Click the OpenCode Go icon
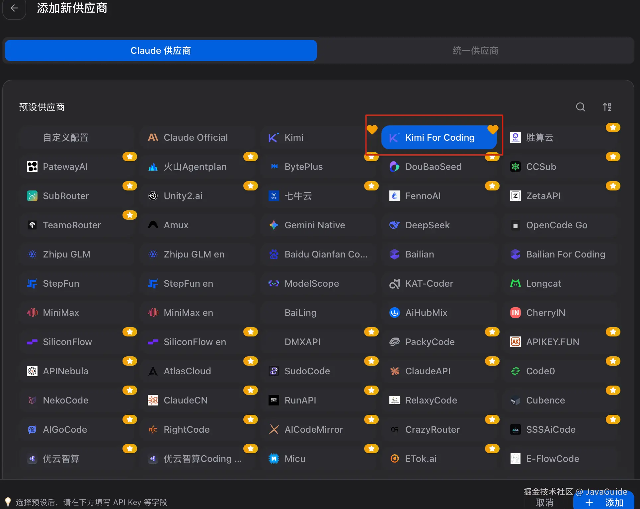Image resolution: width=640 pixels, height=509 pixels. (515, 226)
